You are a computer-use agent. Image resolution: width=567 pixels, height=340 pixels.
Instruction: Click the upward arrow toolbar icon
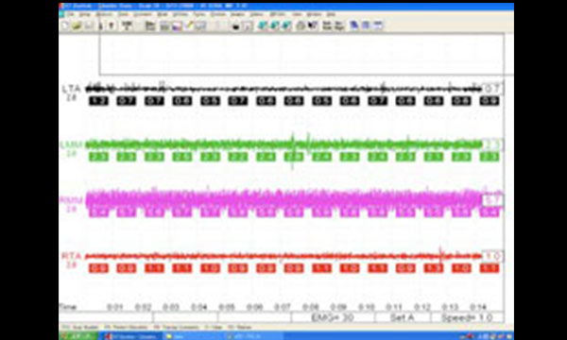pyautogui.click(x=112, y=25)
